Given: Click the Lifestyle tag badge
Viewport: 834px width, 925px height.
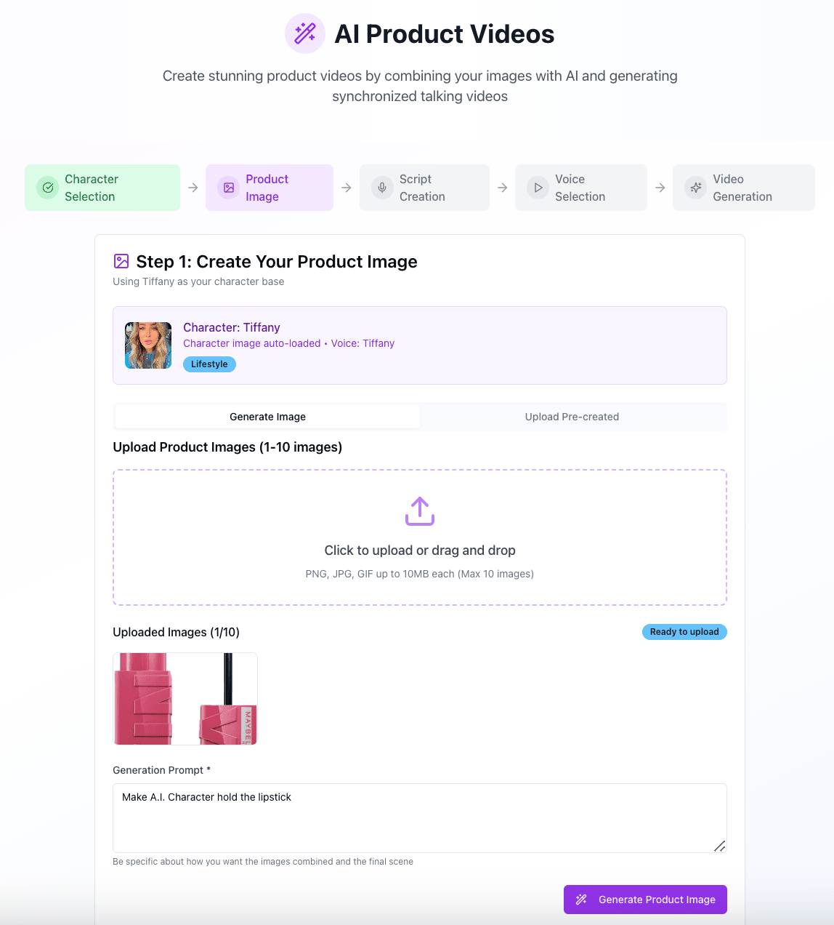Looking at the screenshot, I should pos(209,364).
